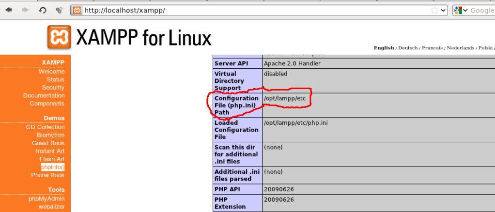Click the 'PHP Extension' label
This screenshot has height=212, width=495.
coord(230,203)
